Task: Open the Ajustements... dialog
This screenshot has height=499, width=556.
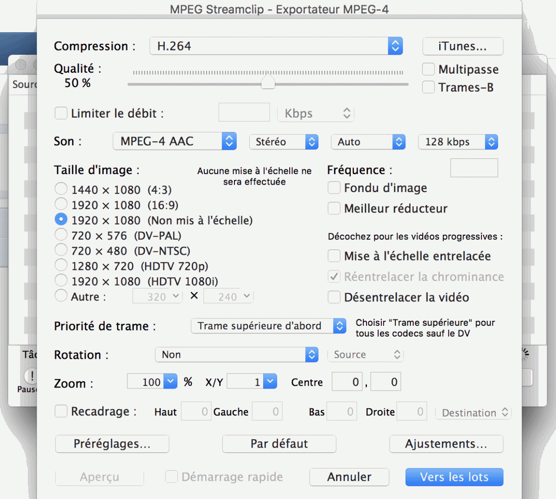Action: [446, 444]
